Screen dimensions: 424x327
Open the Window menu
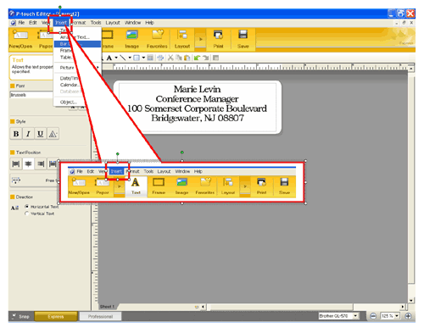(133, 23)
